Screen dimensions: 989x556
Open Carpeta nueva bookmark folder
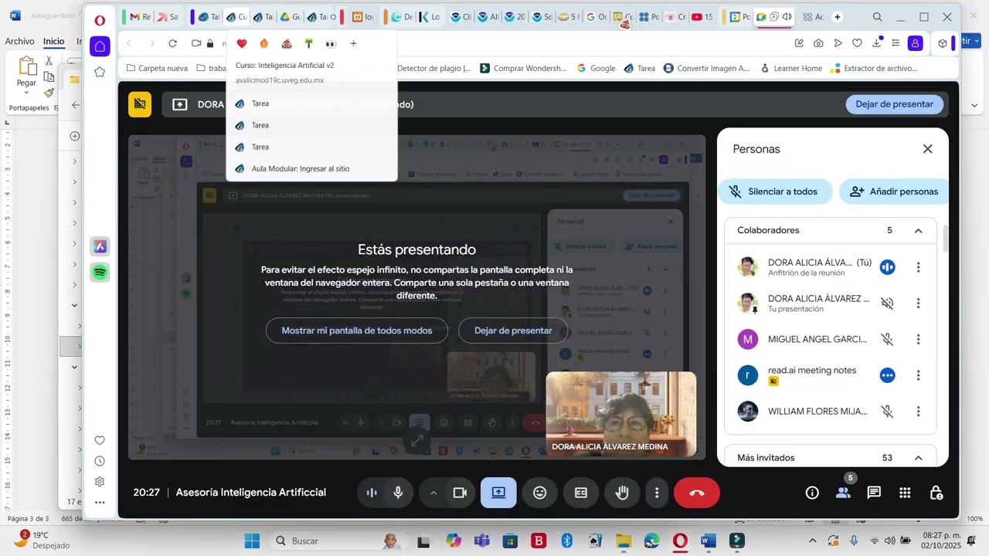[157, 68]
